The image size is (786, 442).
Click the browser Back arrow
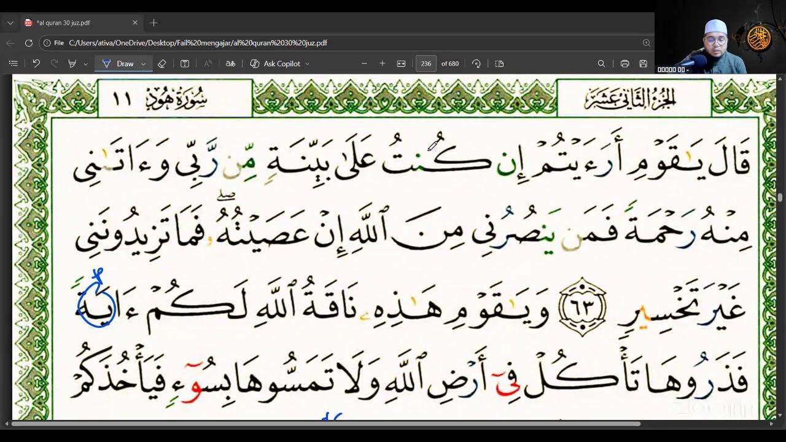[10, 43]
